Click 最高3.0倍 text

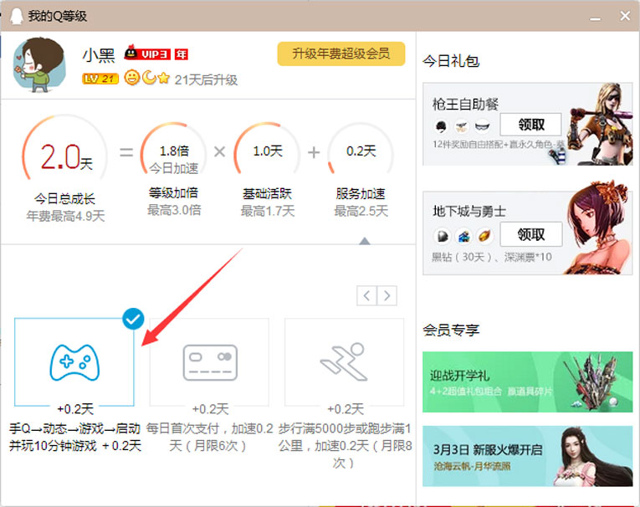[x=174, y=210]
